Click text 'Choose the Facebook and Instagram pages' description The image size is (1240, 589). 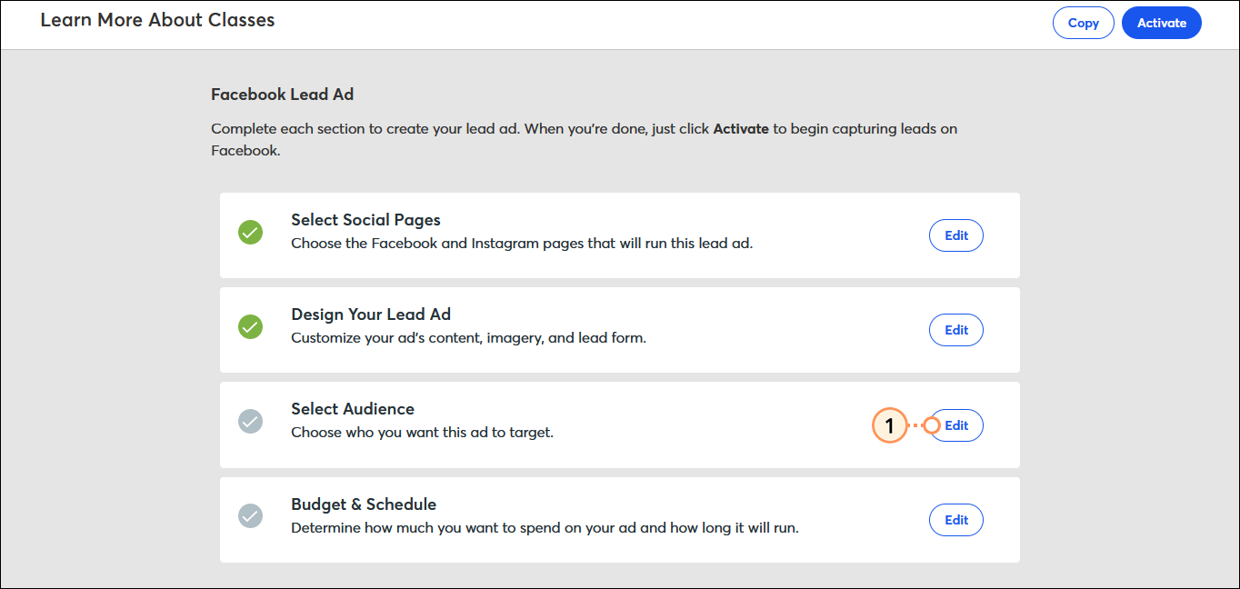(x=522, y=244)
